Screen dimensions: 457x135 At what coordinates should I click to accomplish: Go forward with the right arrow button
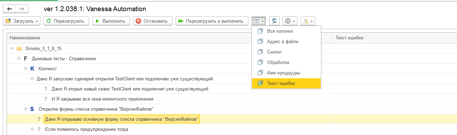coord(22,9)
